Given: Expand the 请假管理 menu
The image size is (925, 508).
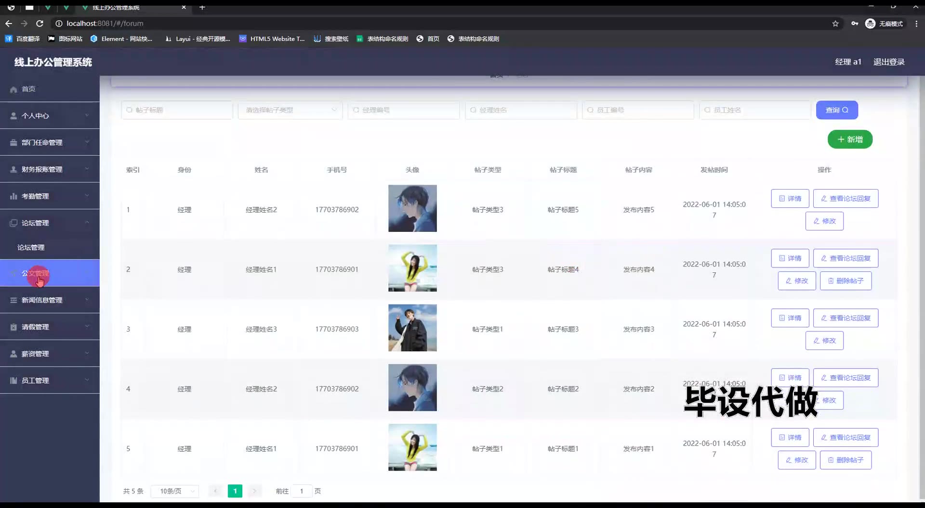Looking at the screenshot, I should (x=50, y=327).
